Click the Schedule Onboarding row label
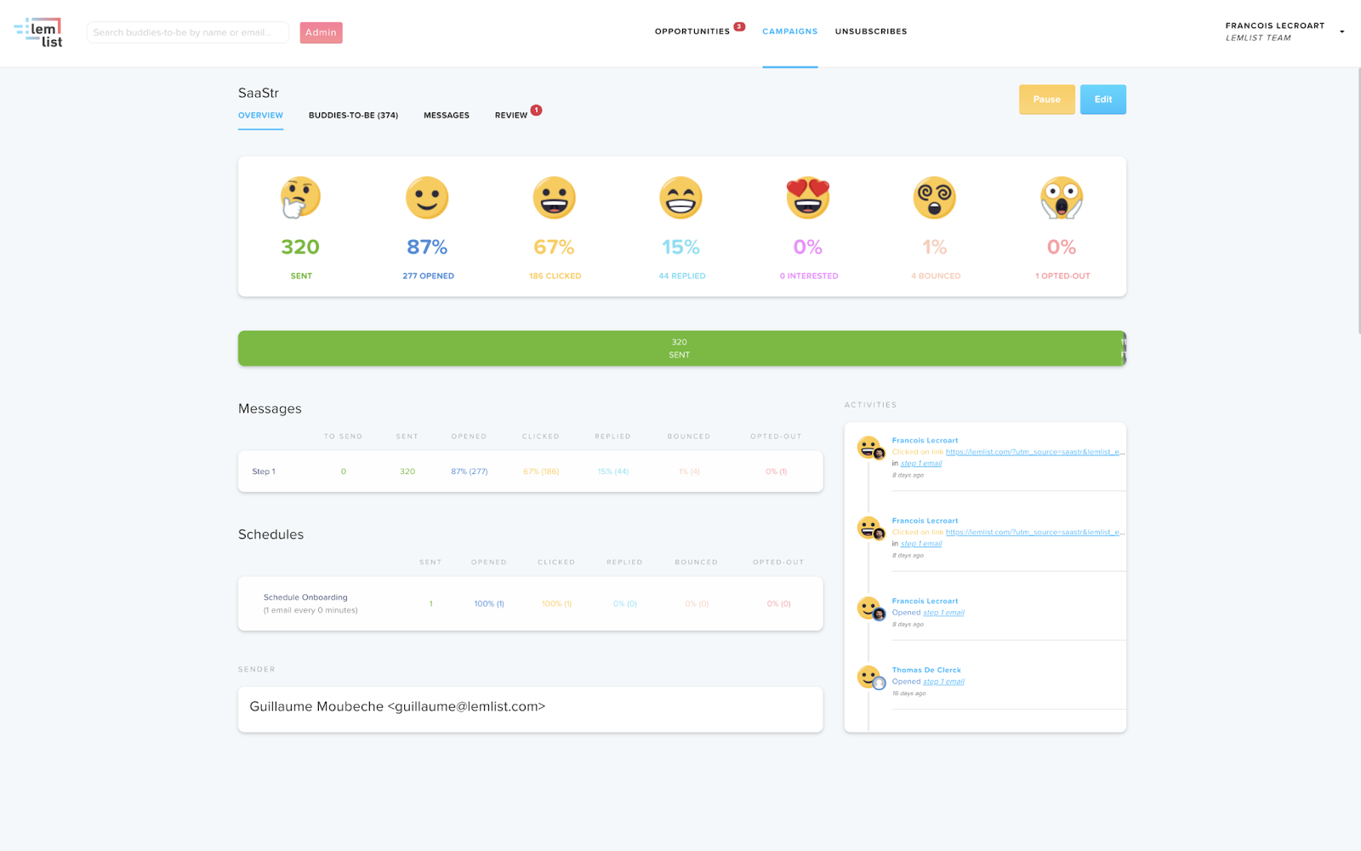The width and height of the screenshot is (1361, 851). pyautogui.click(x=305, y=597)
